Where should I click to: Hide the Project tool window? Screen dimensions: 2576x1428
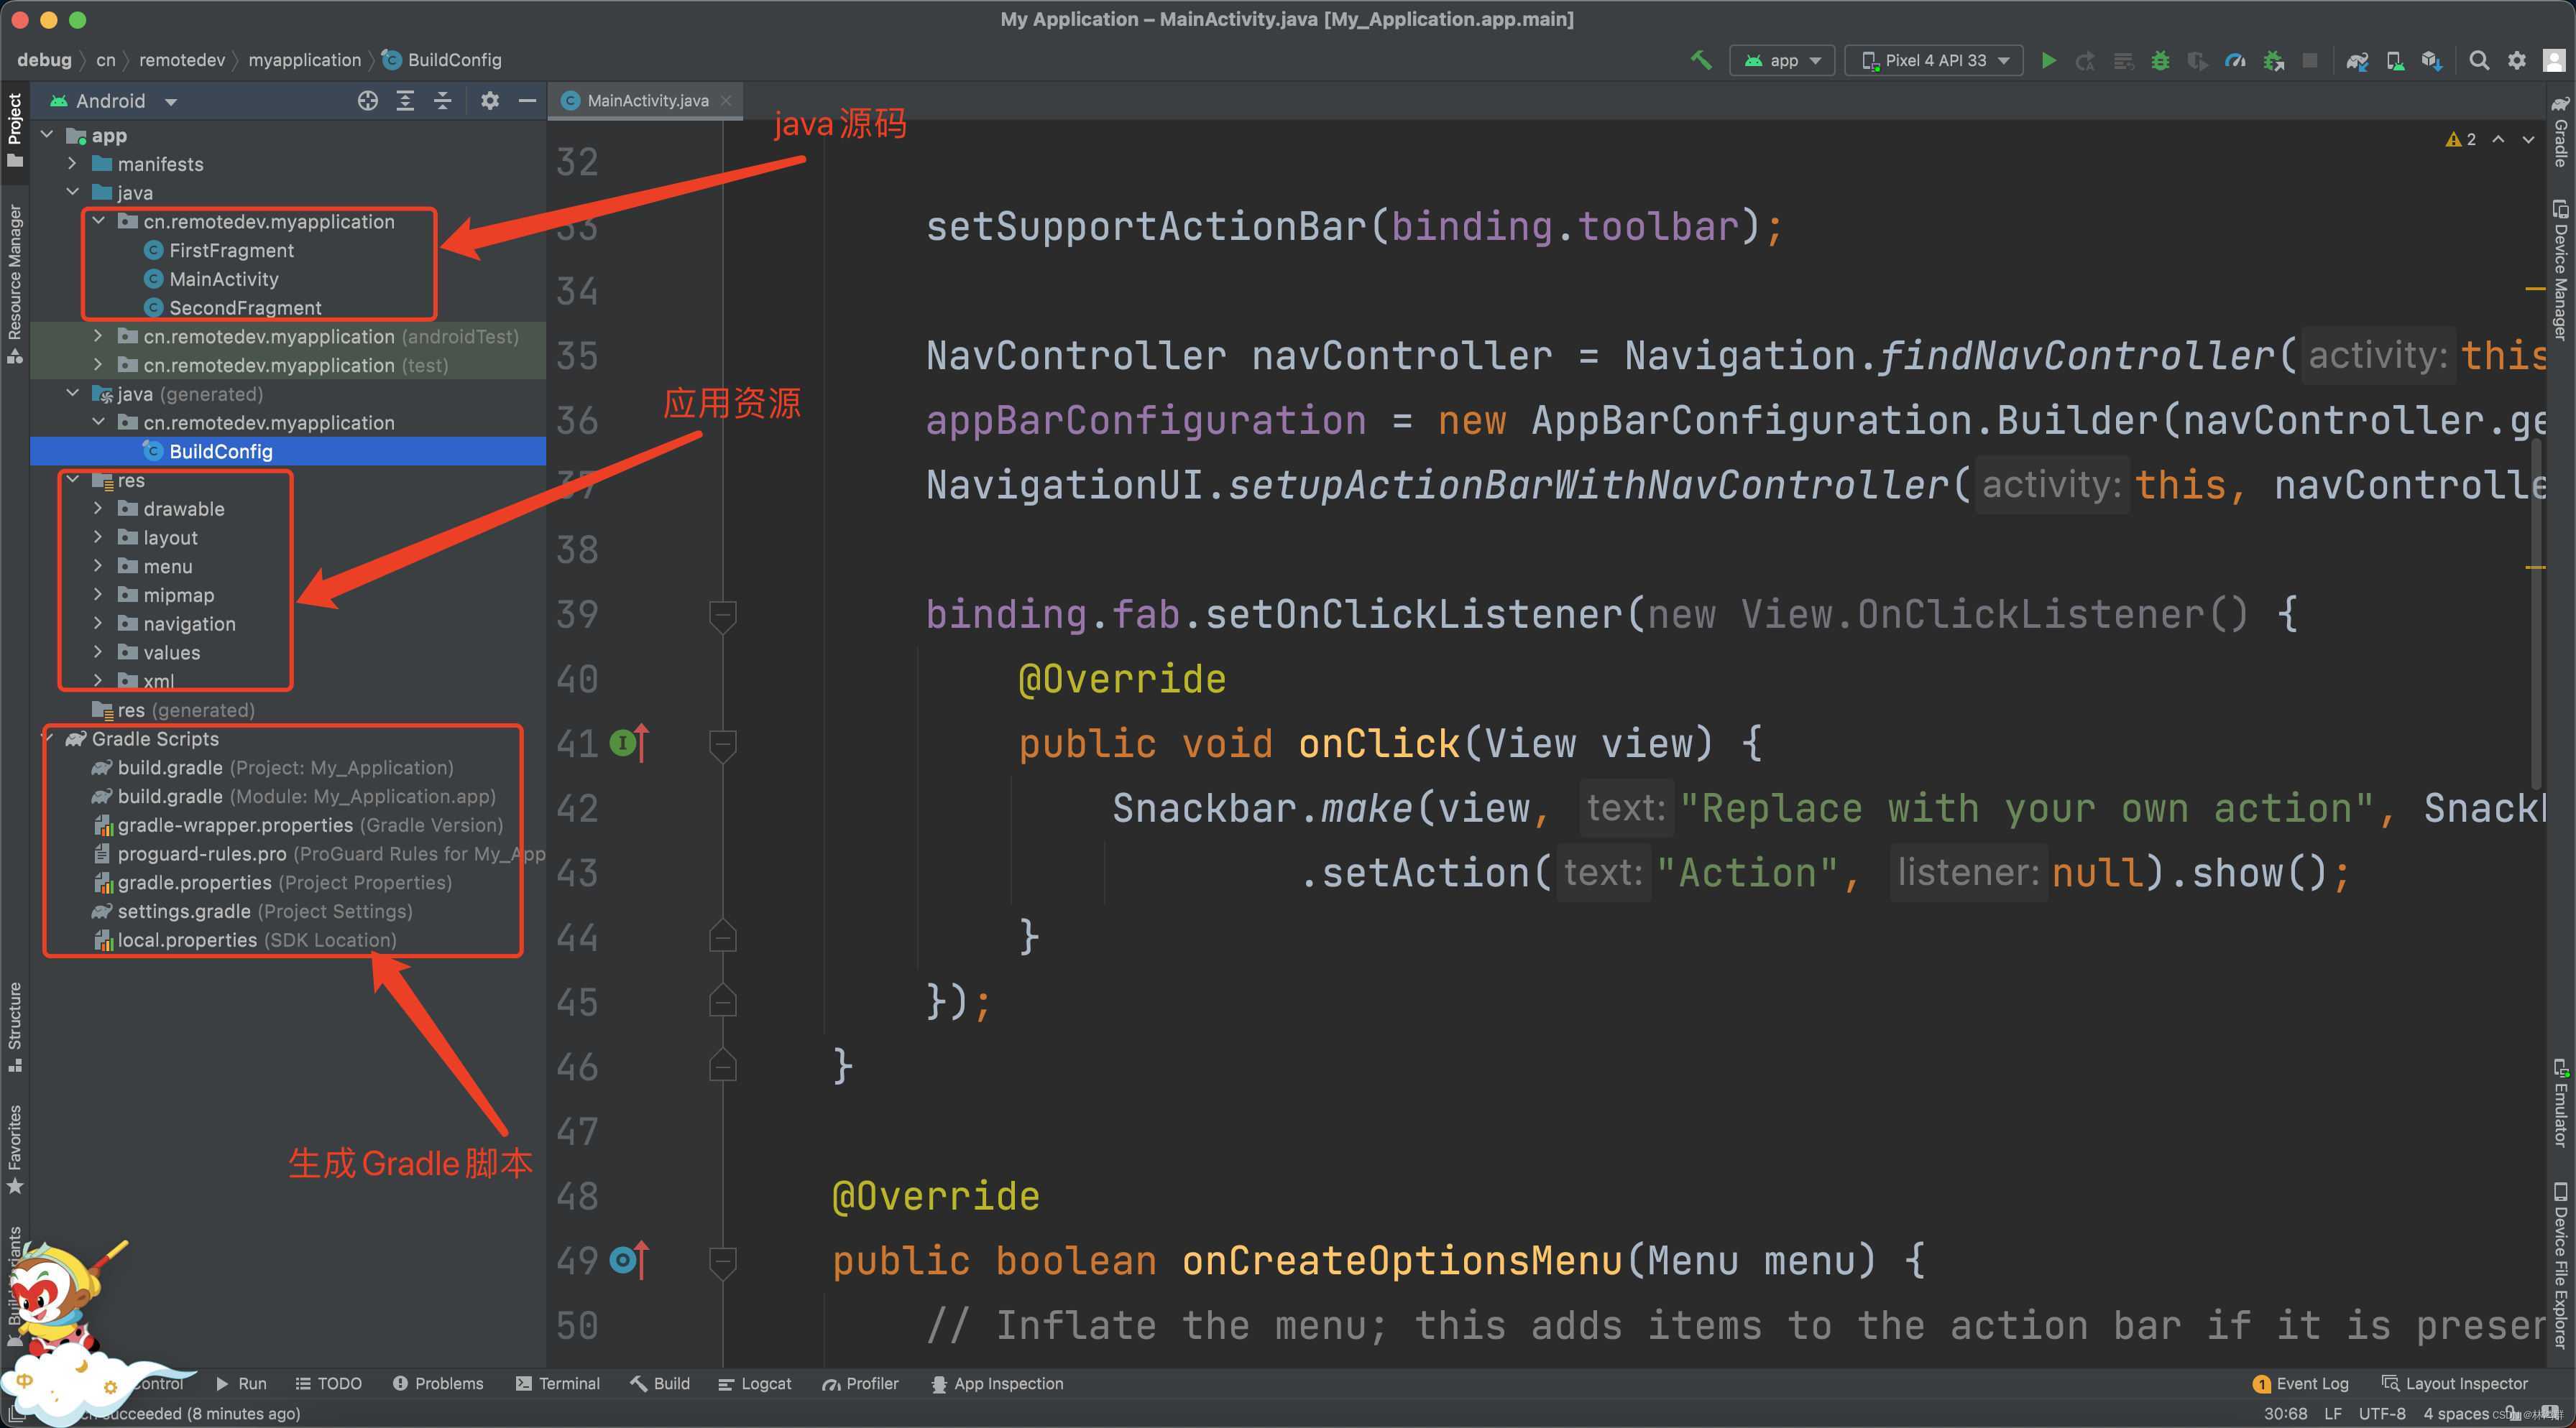pyautogui.click(x=527, y=101)
